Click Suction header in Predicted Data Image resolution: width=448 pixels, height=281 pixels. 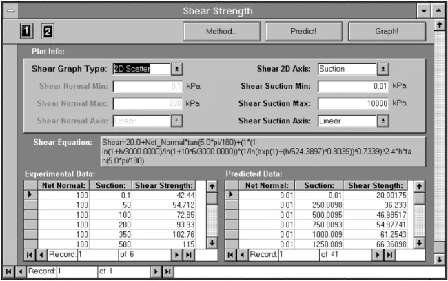[319, 186]
